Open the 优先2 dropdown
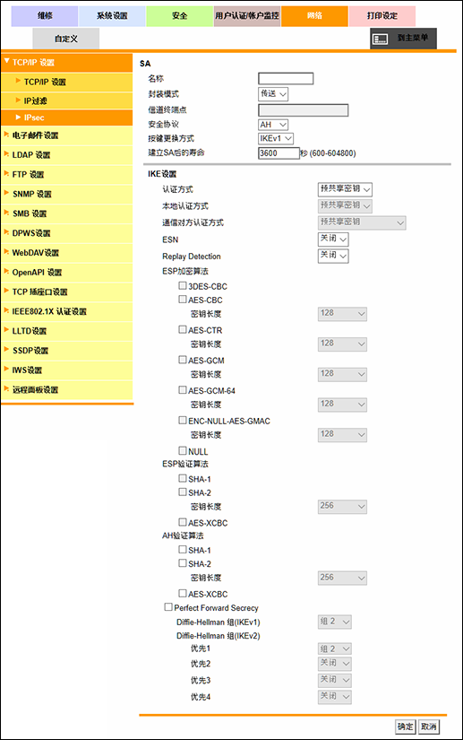This screenshot has height=740, width=463. click(x=335, y=663)
